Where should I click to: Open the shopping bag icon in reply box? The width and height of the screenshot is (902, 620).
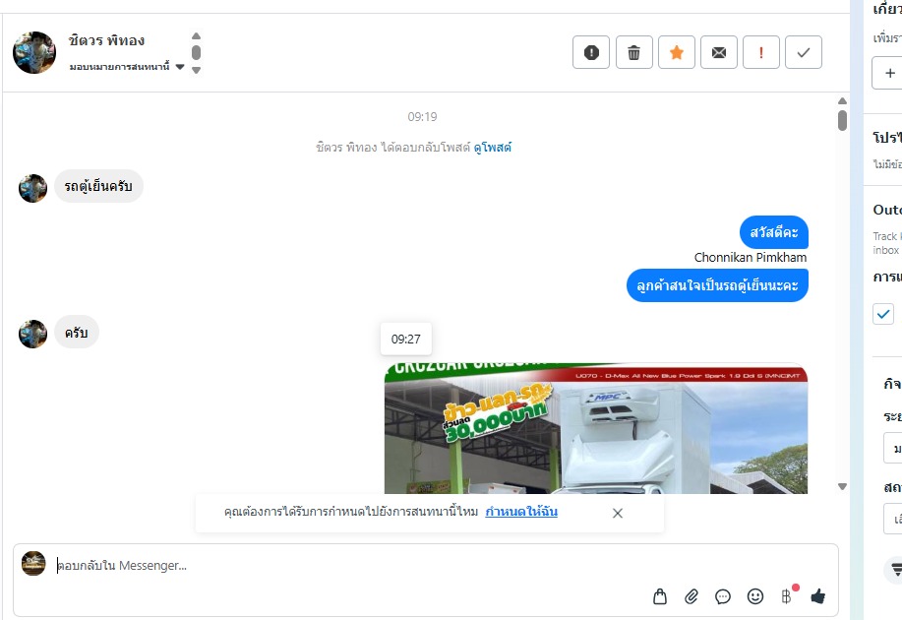tap(660, 596)
